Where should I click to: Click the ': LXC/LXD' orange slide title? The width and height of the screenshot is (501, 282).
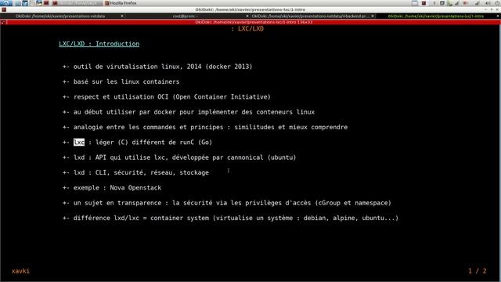pos(247,29)
